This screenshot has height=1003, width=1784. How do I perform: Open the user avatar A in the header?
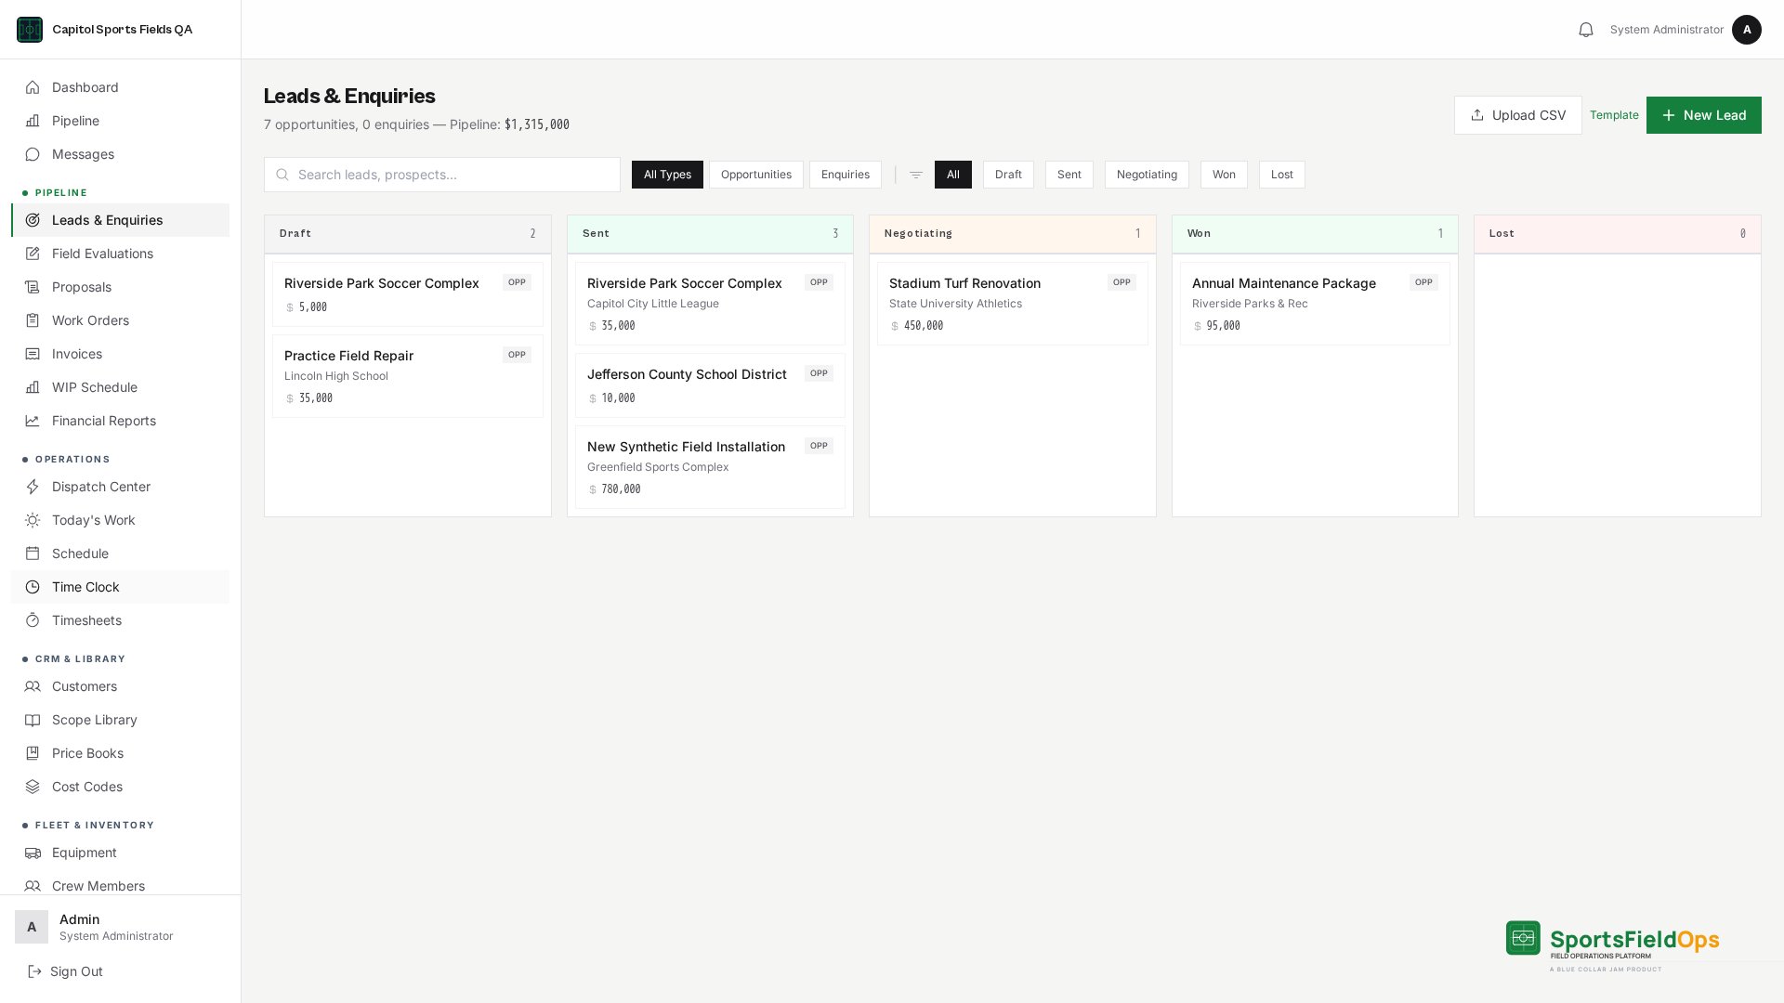1747,30
